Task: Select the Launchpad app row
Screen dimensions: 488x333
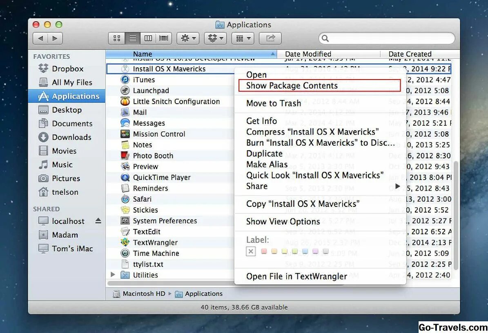Action: (x=170, y=91)
